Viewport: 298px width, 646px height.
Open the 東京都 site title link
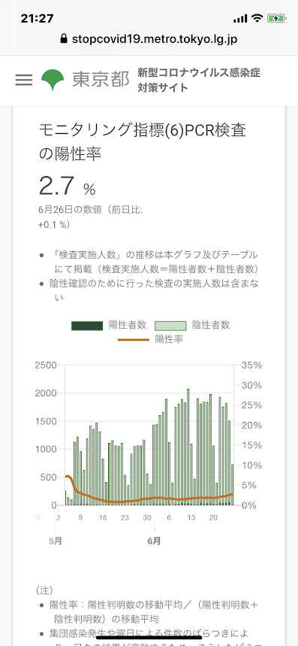101,80
